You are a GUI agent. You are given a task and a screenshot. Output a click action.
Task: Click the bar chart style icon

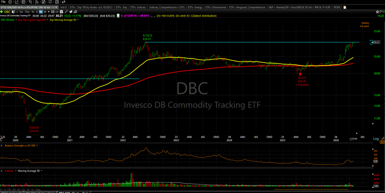coord(57,12)
